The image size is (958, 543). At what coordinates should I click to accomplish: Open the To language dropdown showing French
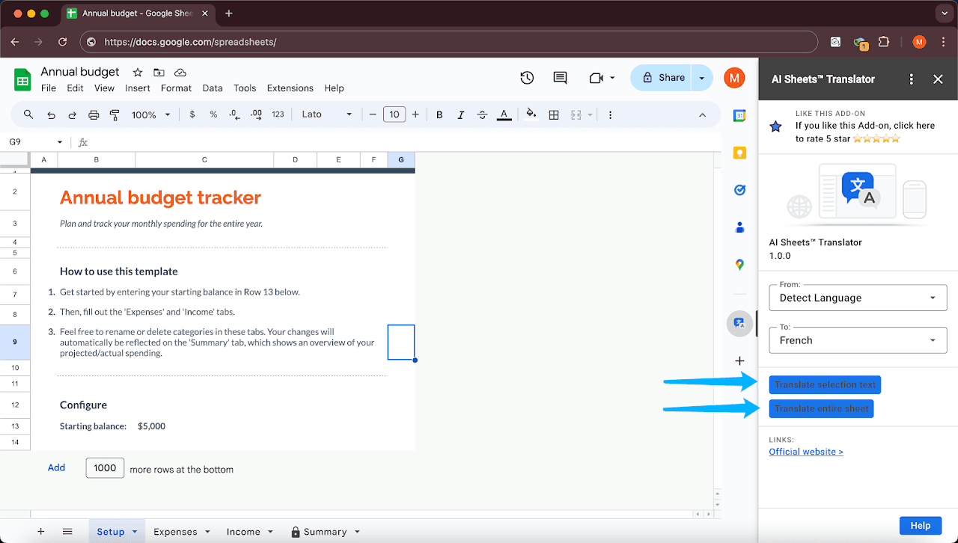click(858, 340)
